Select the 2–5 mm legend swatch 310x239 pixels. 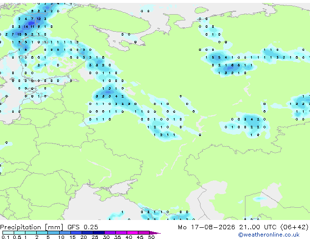pos(42,233)
